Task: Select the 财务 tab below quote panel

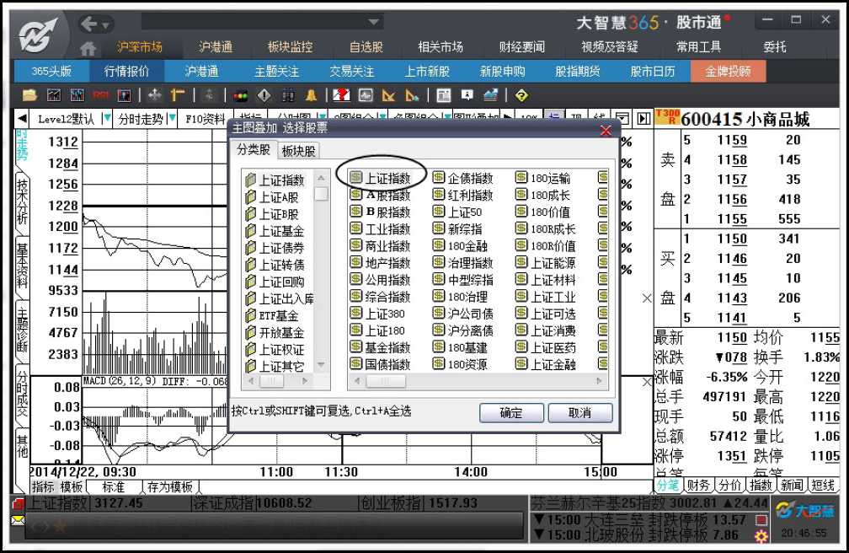Action: click(698, 485)
